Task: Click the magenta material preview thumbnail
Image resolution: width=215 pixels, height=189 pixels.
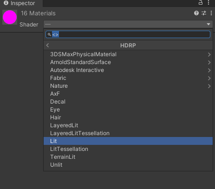Action: coord(10,17)
